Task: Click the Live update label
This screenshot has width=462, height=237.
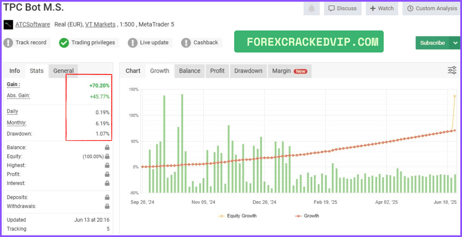Action: [154, 43]
